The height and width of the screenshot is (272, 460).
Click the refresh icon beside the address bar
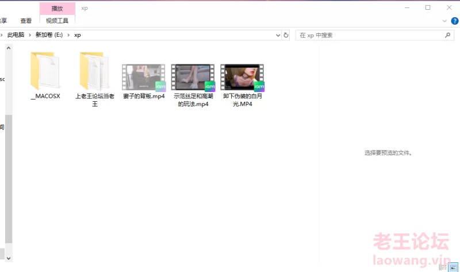coord(286,35)
